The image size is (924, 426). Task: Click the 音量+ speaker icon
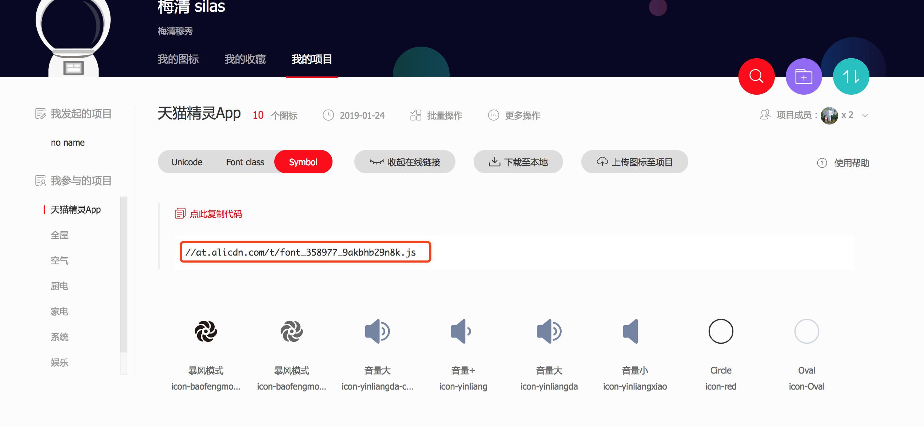tap(461, 331)
